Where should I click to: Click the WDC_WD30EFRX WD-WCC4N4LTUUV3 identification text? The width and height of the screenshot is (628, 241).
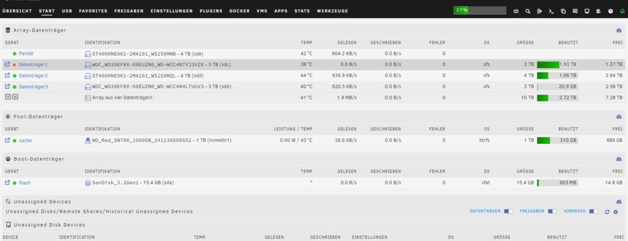pyautogui.click(x=161, y=86)
